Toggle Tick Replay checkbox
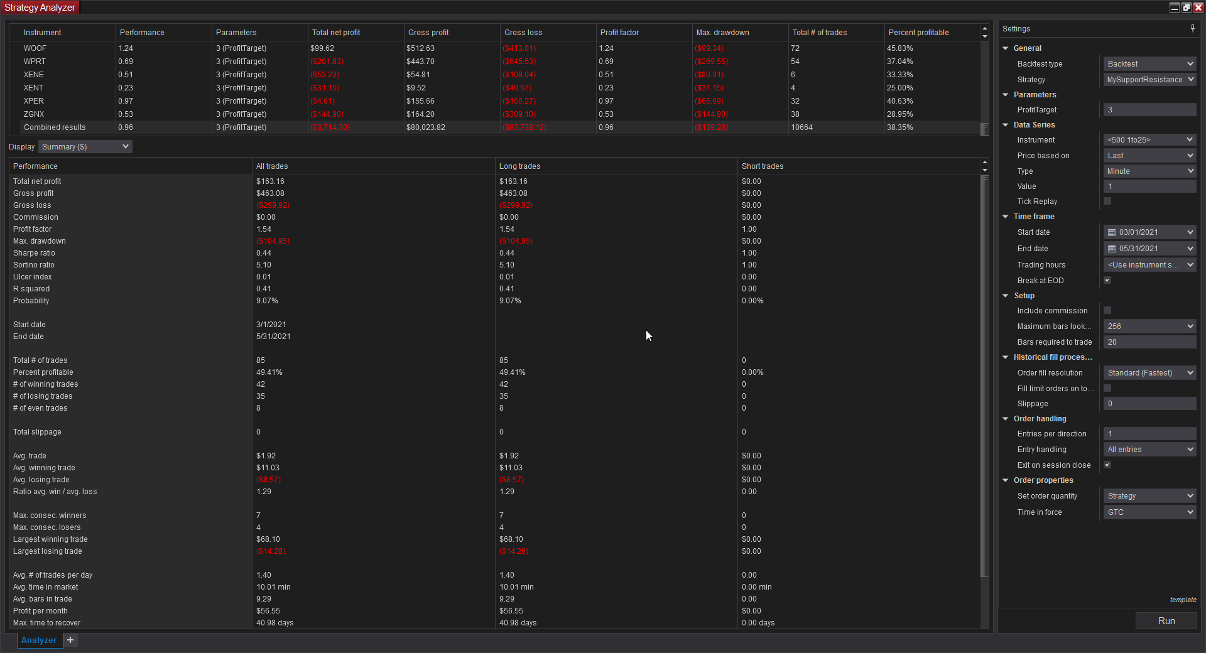The height and width of the screenshot is (653, 1206). point(1107,201)
